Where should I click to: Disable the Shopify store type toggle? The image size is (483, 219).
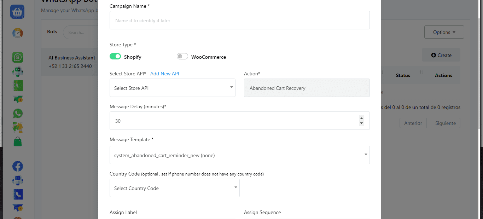115,57
